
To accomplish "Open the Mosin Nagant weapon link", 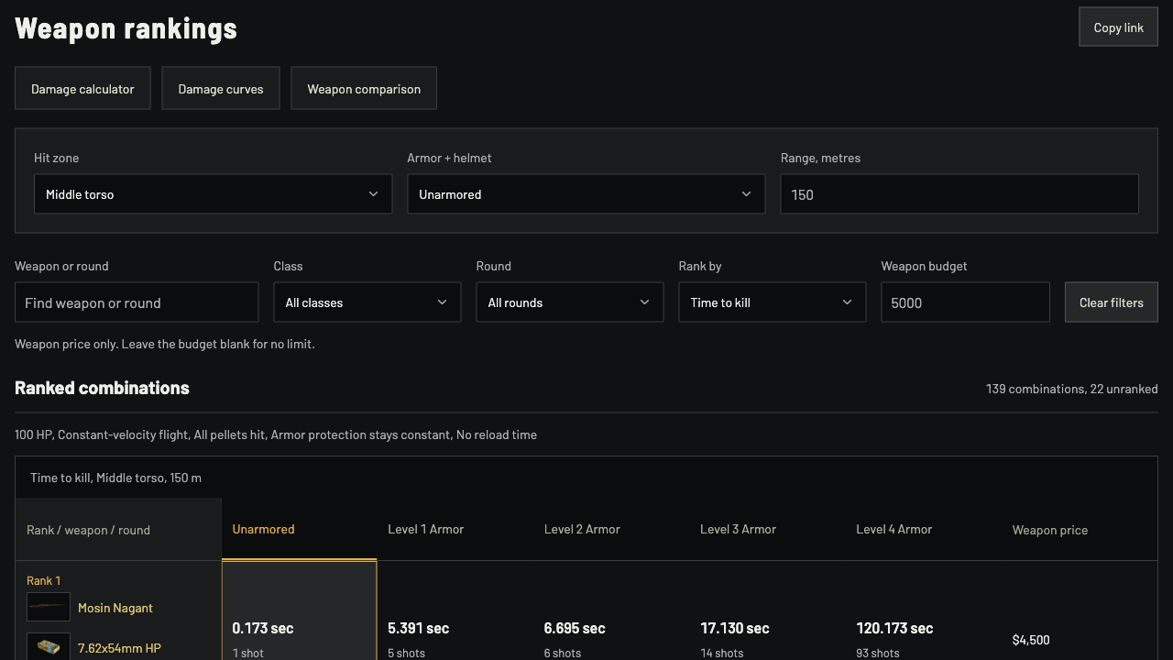I will [x=115, y=608].
